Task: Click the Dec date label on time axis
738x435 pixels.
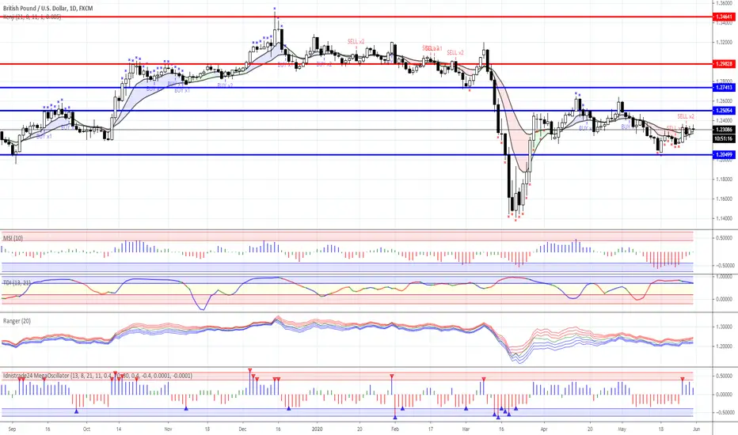Action: 242,429
